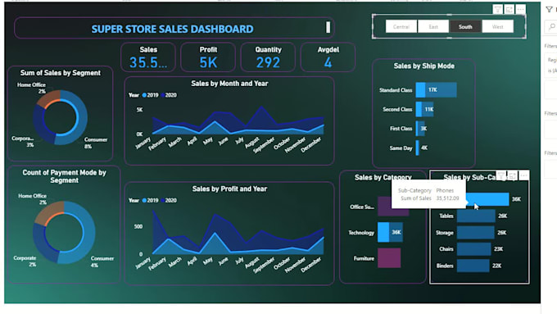Click the Office Supplies category label
557x314 pixels.
coord(362,207)
